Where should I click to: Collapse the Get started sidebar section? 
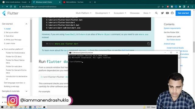pyautogui.click(x=27, y=24)
